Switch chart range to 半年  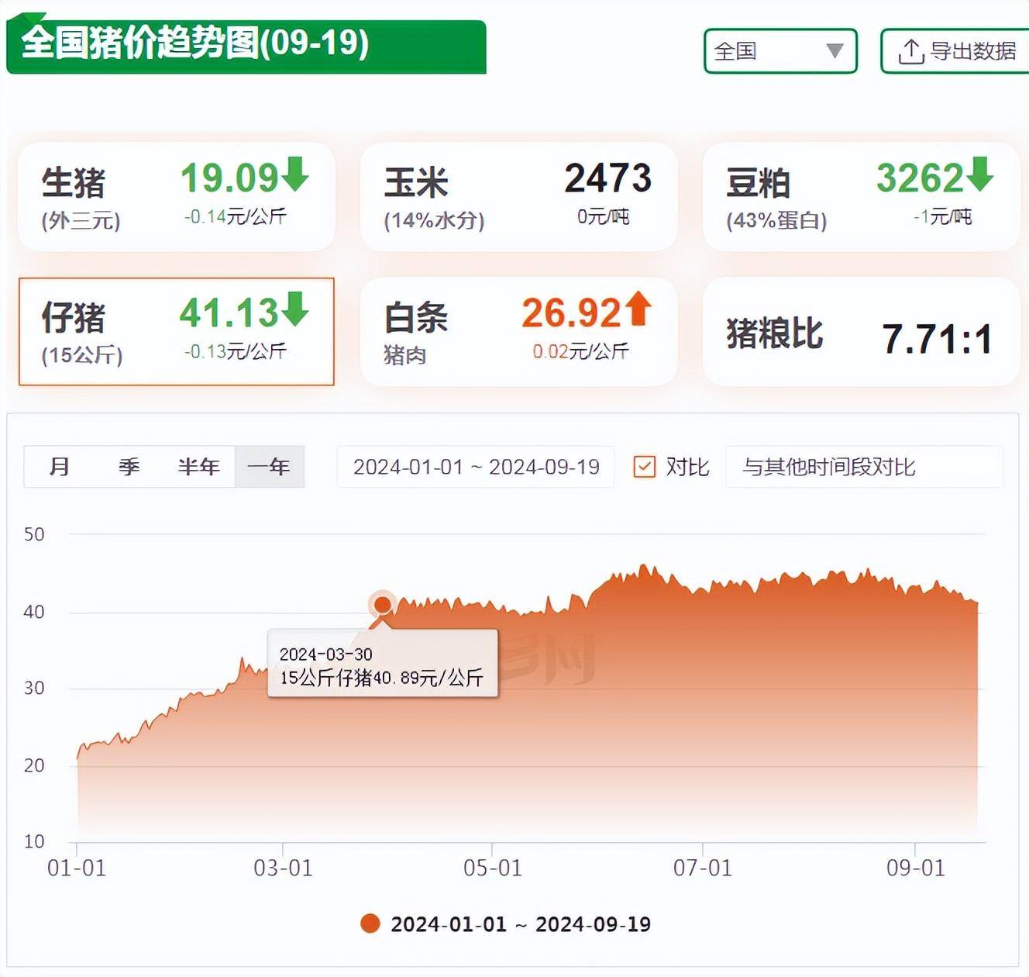coord(199,467)
